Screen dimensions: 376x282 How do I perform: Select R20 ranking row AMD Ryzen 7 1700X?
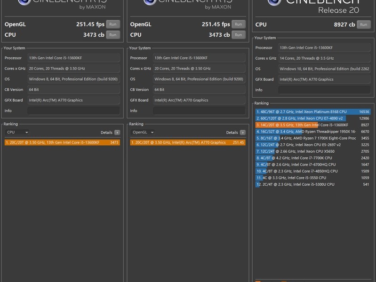click(313, 138)
